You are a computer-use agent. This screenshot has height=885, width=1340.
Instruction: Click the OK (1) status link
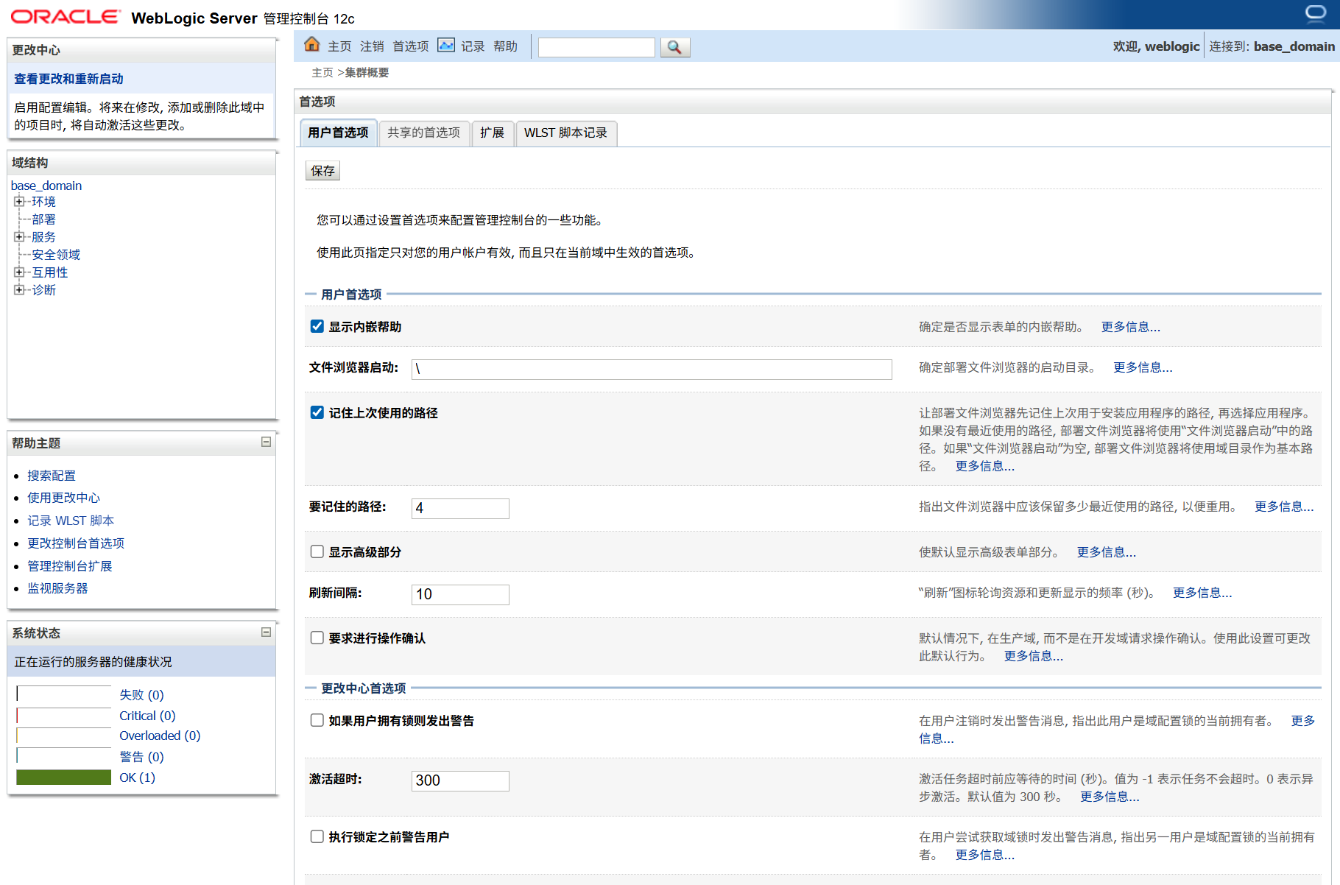[x=137, y=778]
